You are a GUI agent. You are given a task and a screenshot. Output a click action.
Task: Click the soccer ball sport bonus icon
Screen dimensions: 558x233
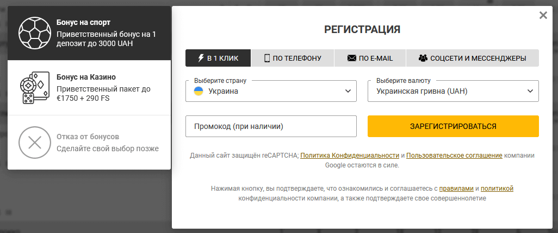pos(34,33)
